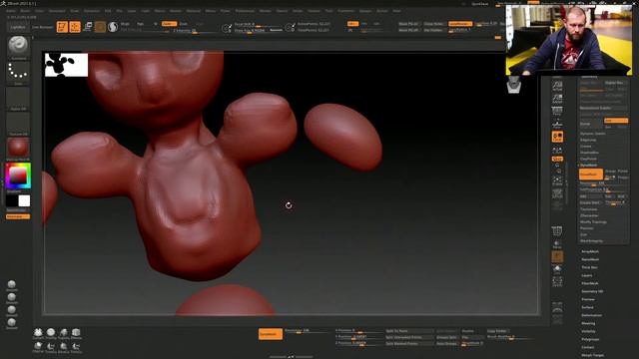Enable Zadd sculpting mode
This screenshot has height=359, width=639.
tap(169, 24)
